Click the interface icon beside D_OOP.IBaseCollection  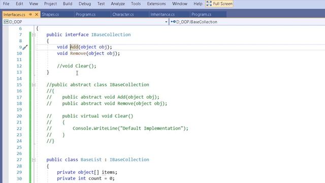(x=173, y=21)
